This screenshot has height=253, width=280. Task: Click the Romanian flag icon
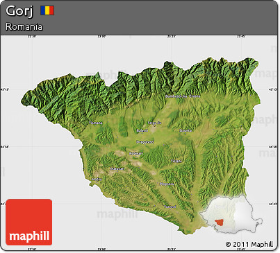[x=47, y=10]
